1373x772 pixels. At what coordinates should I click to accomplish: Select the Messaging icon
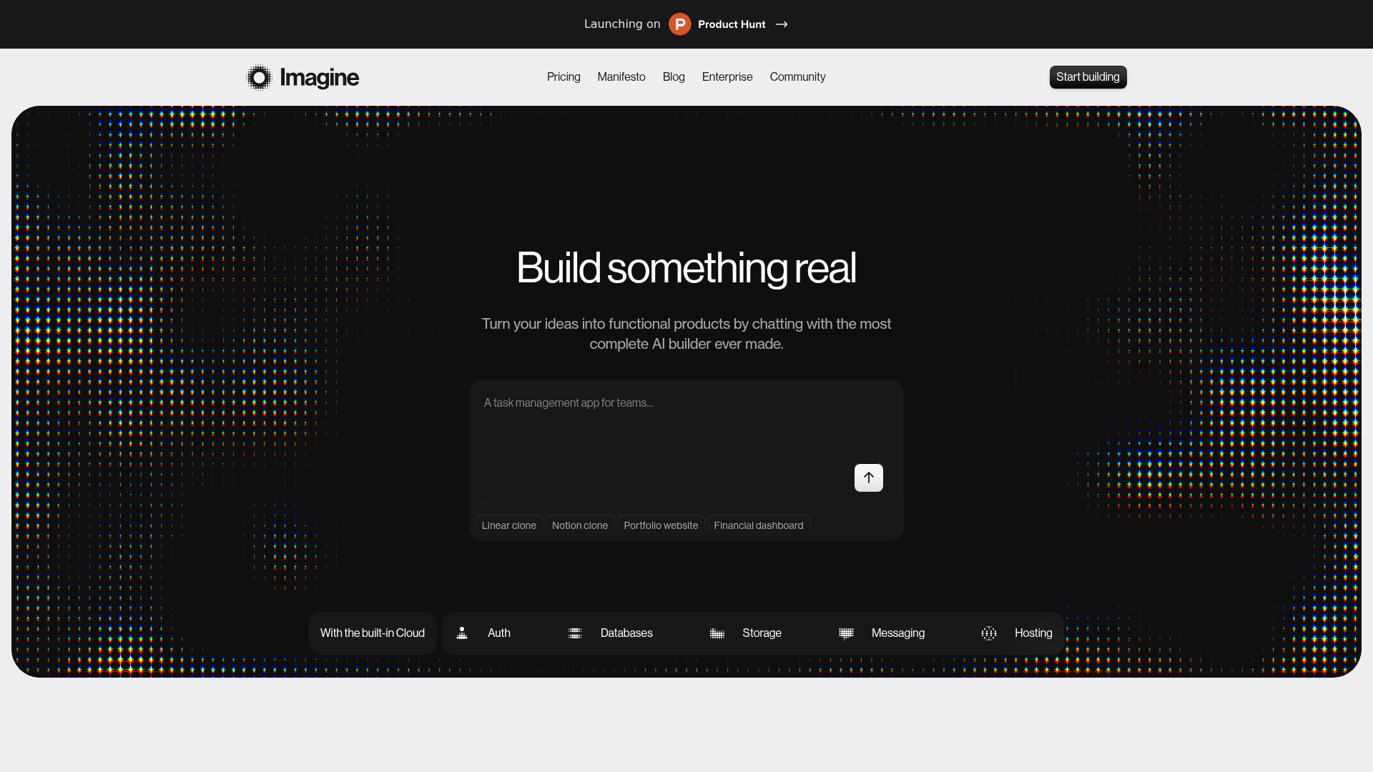[846, 633]
